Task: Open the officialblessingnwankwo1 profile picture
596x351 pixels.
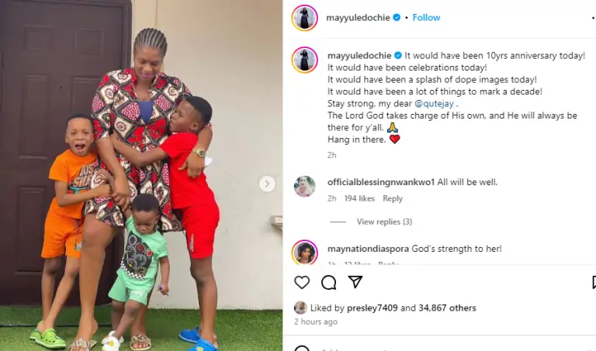Action: (x=304, y=187)
